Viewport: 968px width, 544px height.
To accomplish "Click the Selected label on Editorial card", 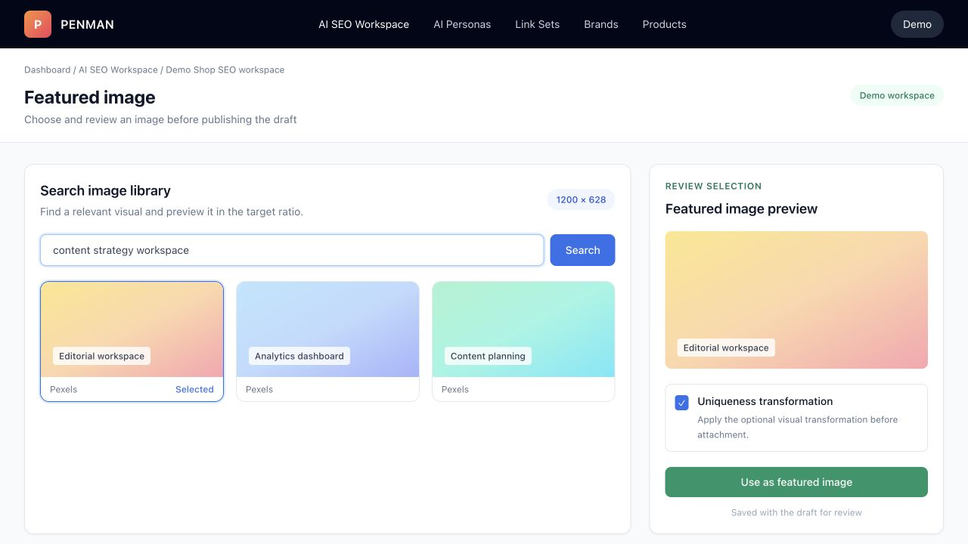I will [194, 389].
